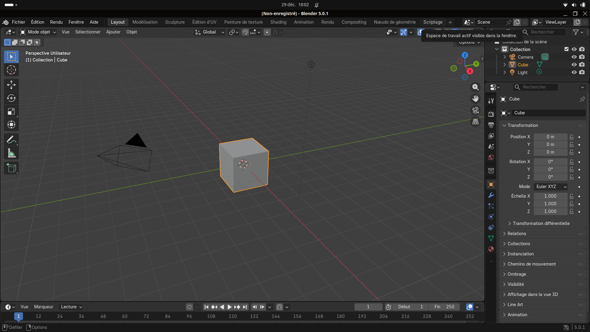
Task: Select the Rotate tool
Action: click(x=11, y=98)
